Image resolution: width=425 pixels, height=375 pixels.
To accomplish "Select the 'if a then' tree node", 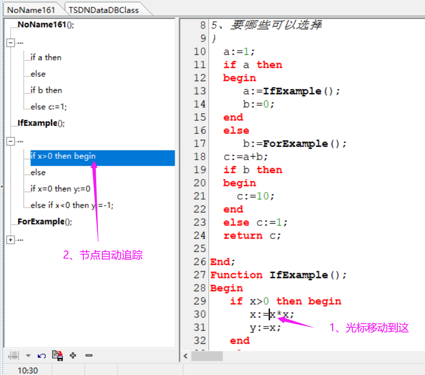I will tap(46, 57).
